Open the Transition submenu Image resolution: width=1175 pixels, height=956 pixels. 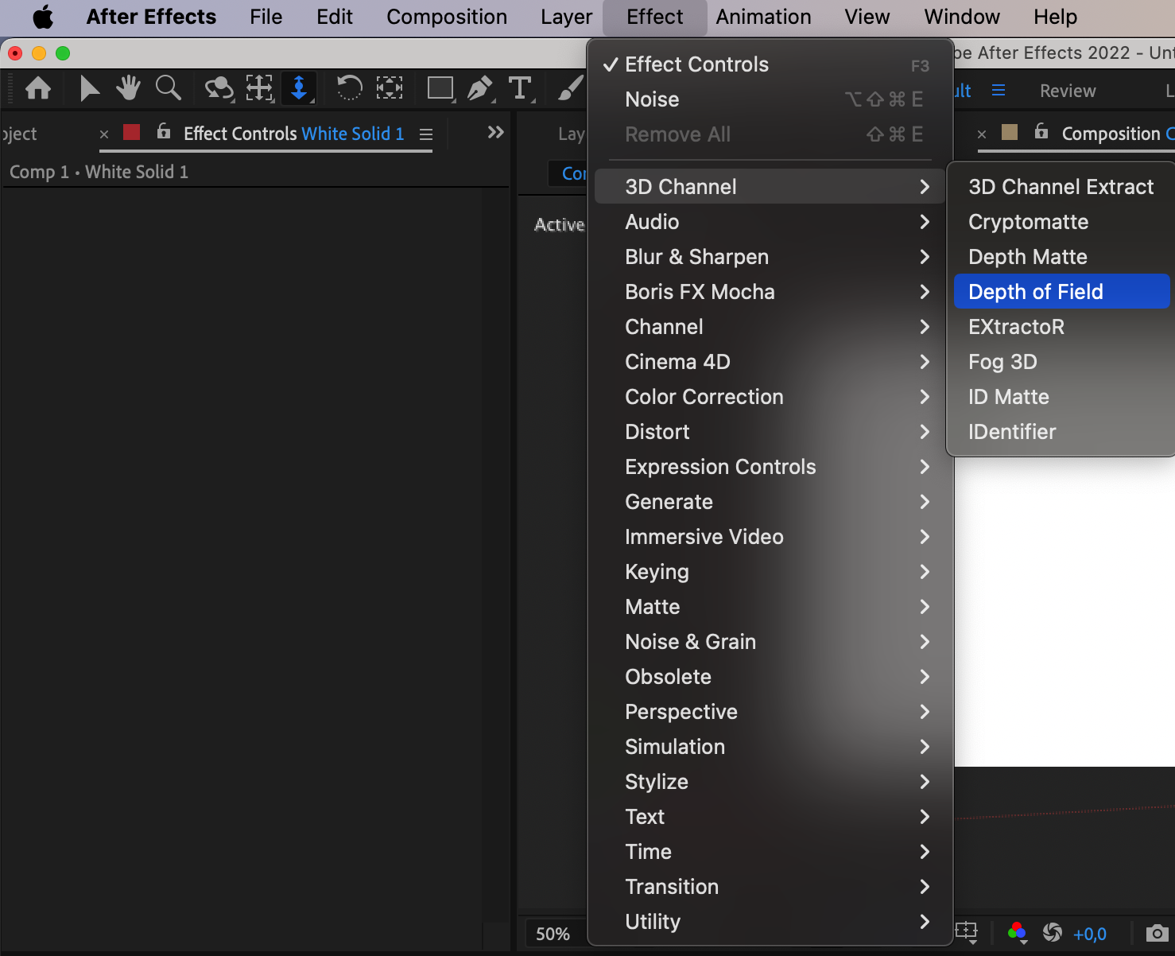[770, 887]
